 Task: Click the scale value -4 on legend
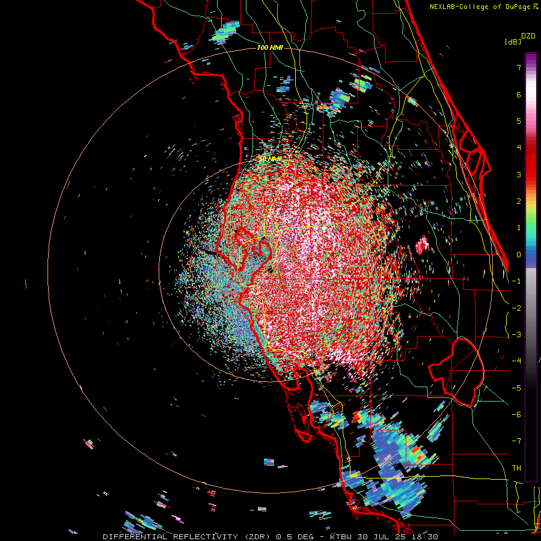tap(516, 361)
